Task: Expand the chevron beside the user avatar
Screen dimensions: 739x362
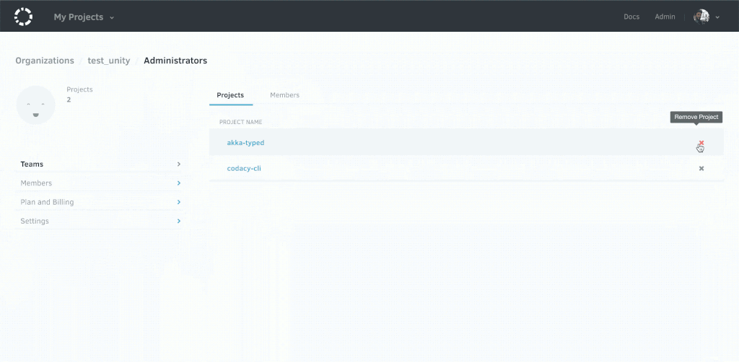Action: 717,17
